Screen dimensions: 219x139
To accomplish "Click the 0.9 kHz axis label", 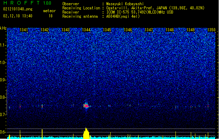I will click(x=3, y=80).
